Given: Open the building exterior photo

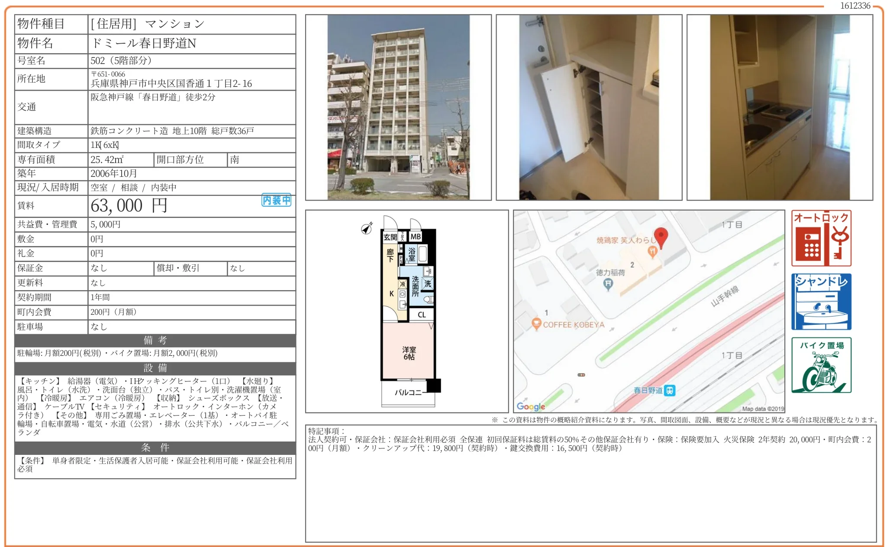Looking at the screenshot, I should [x=398, y=107].
